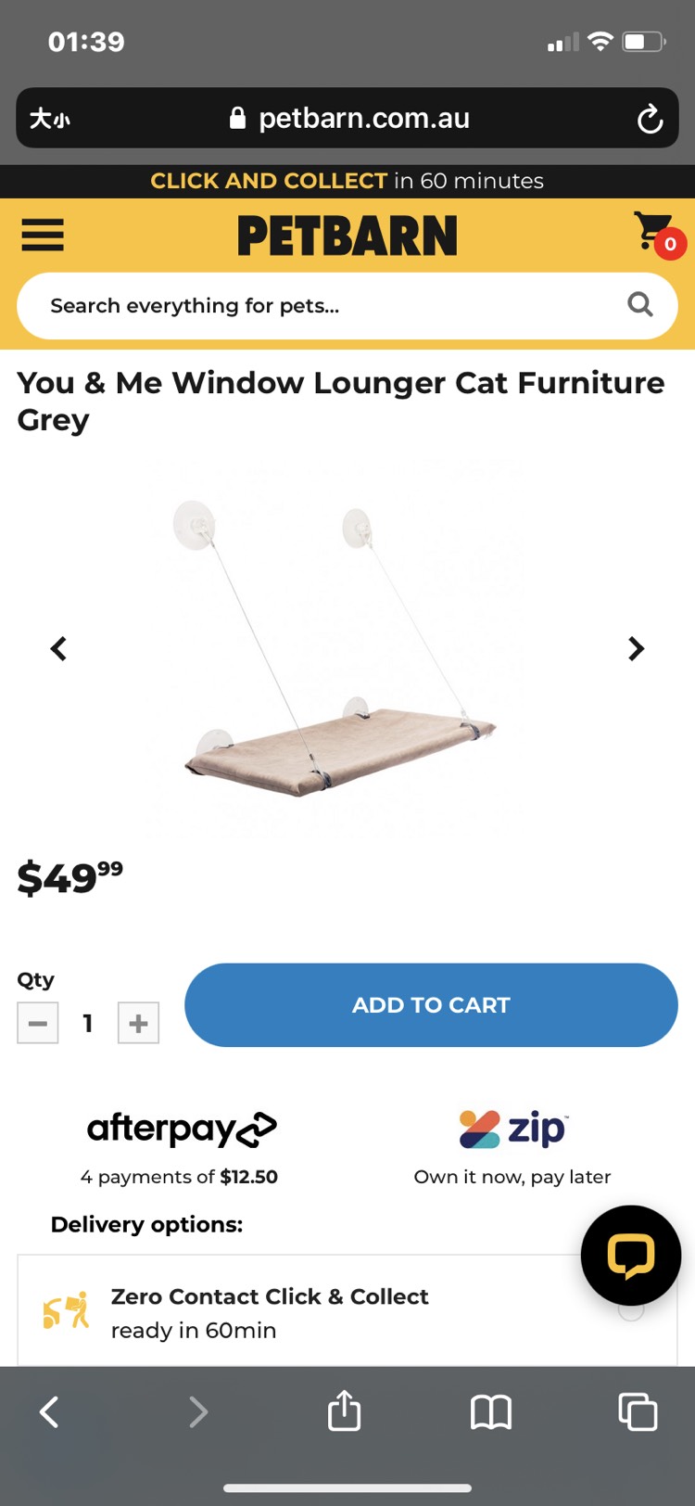Show previous product image
Viewport: 695px width, 1506px height.
click(x=58, y=648)
